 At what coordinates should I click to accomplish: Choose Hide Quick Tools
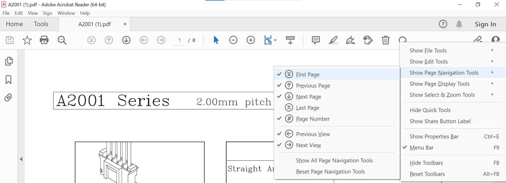(x=453, y=110)
